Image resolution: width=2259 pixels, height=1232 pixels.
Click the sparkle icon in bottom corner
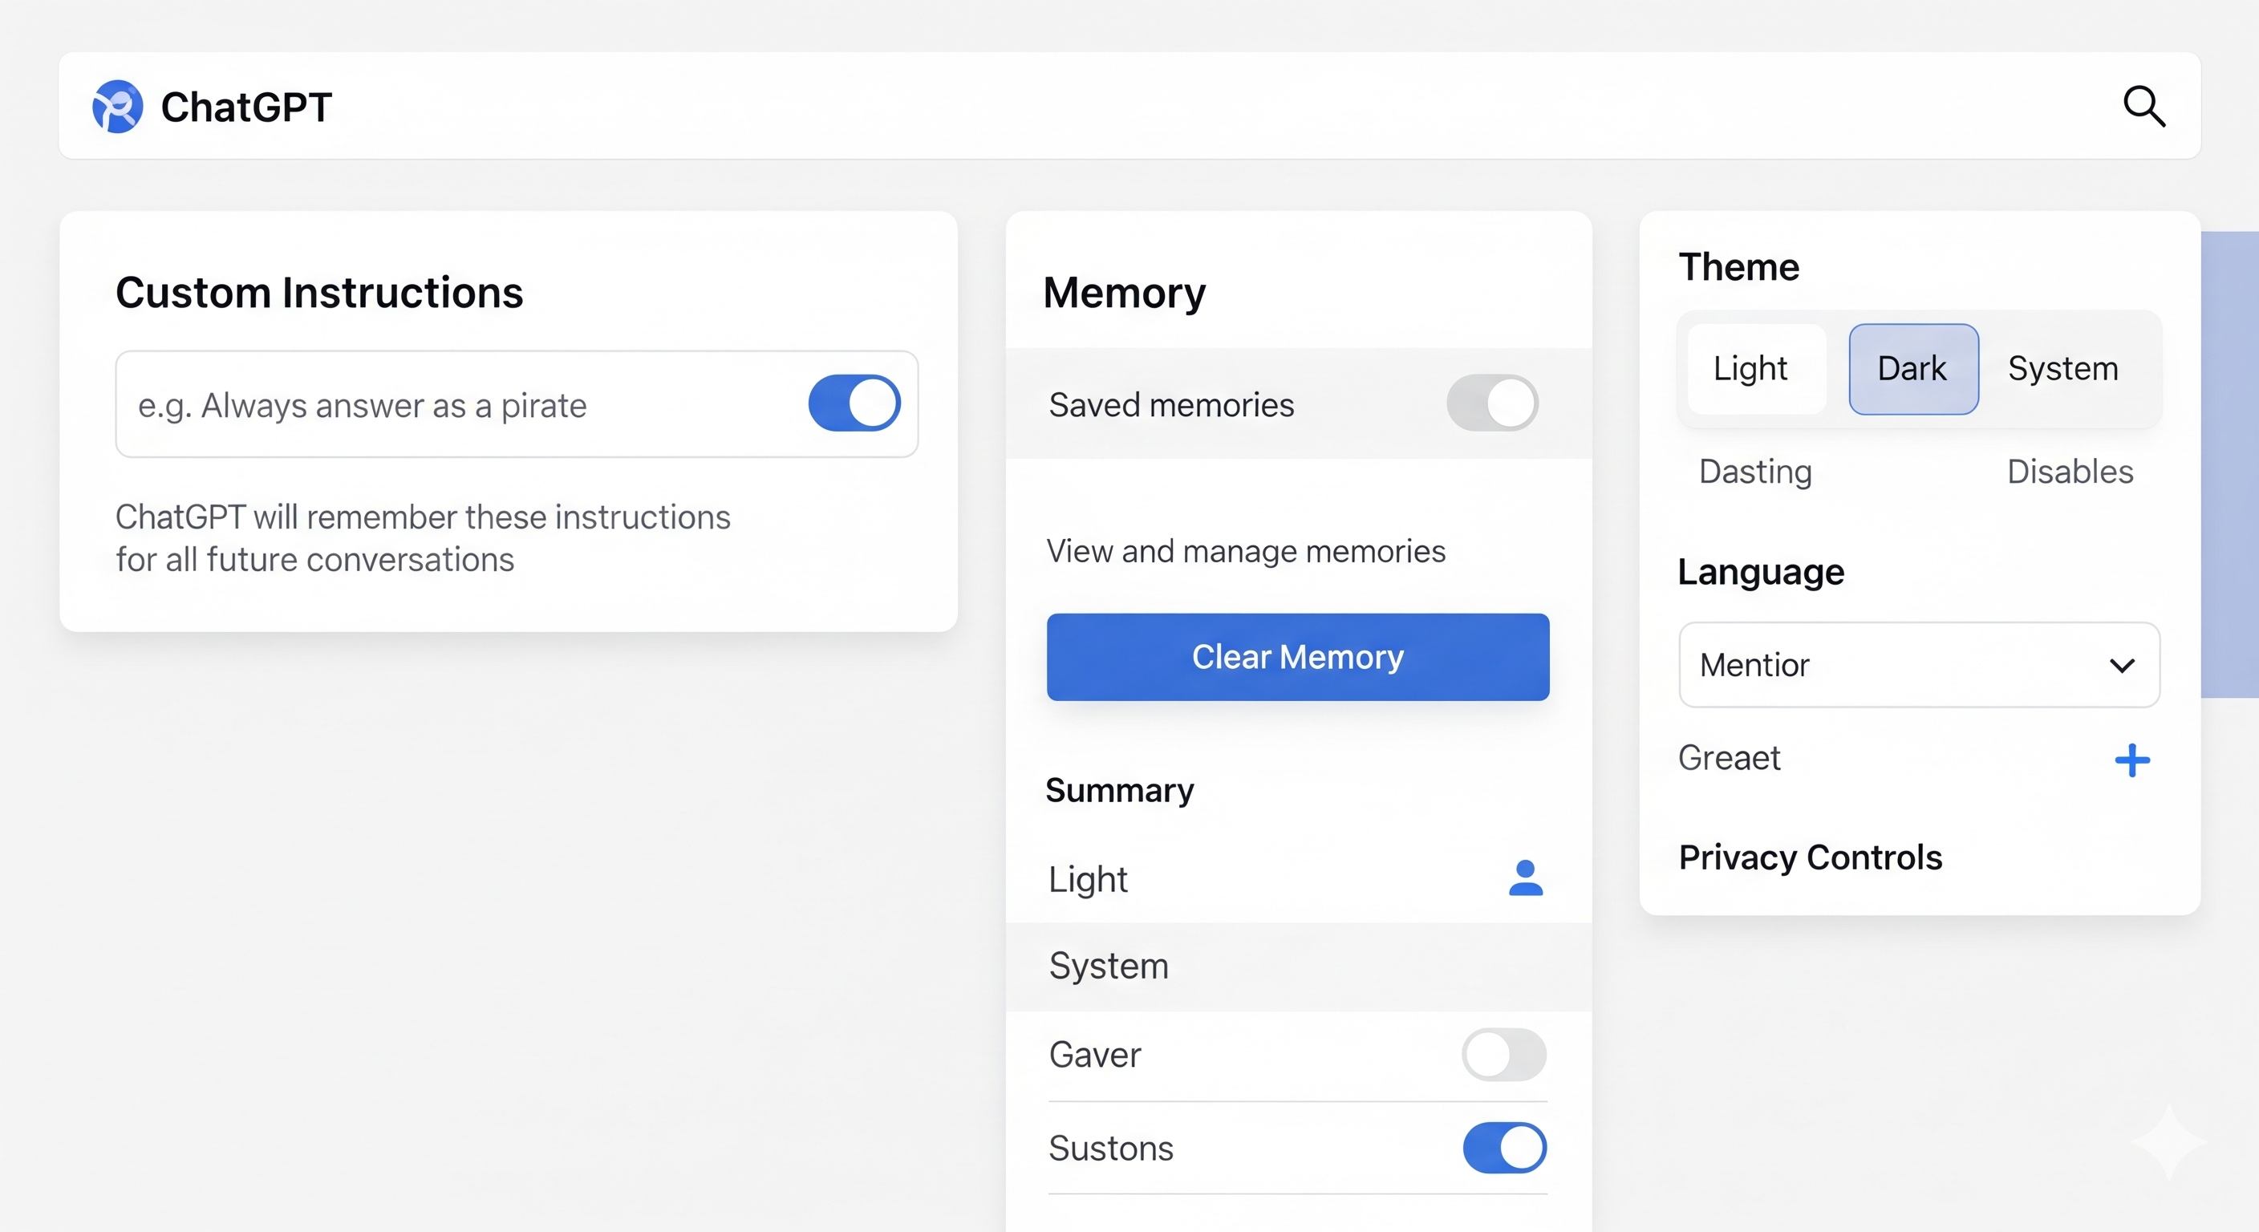(2168, 1141)
